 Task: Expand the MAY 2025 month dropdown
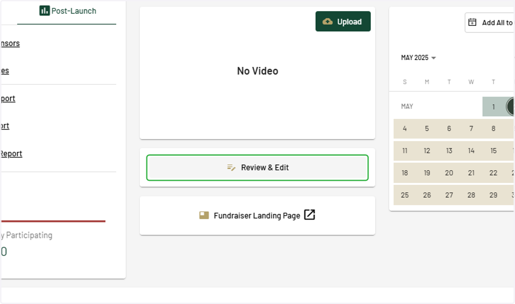coord(418,57)
